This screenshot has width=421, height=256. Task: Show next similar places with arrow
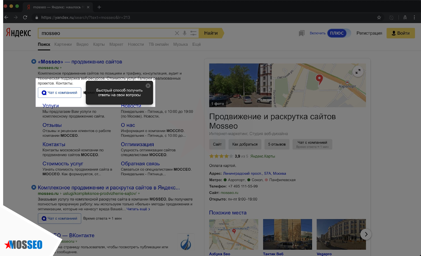366,234
